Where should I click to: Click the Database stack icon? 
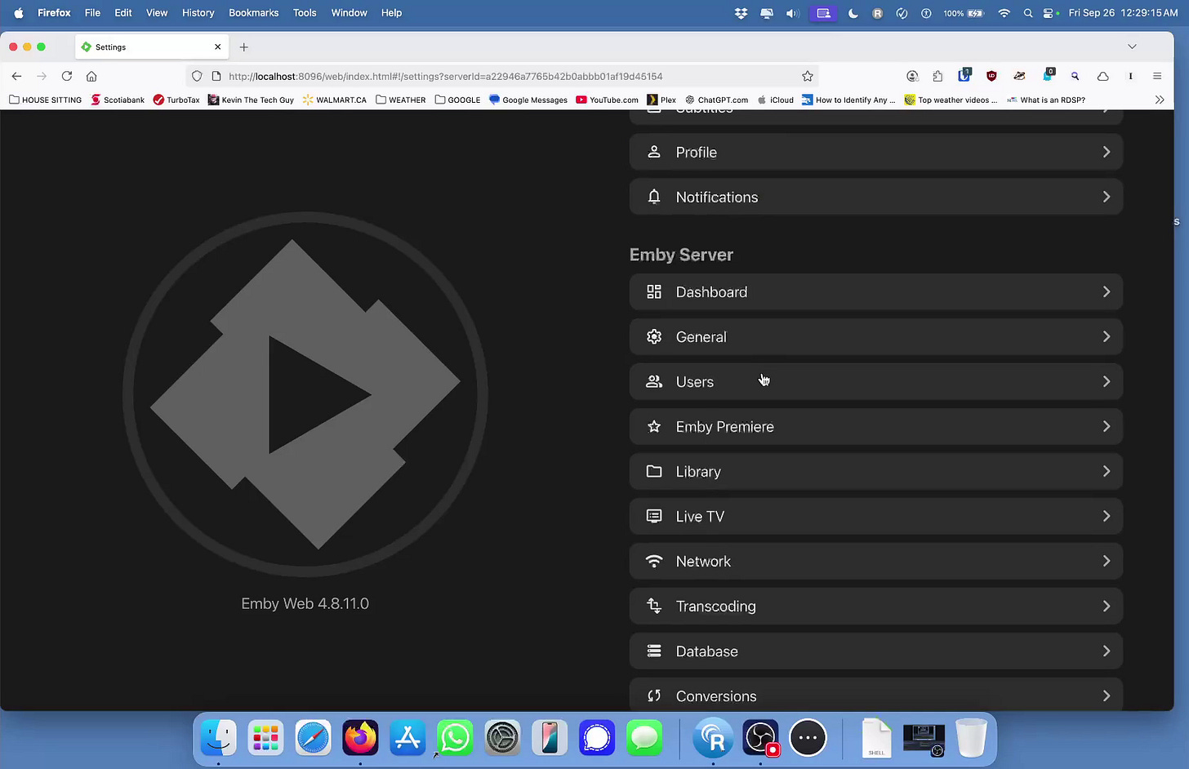tap(654, 651)
